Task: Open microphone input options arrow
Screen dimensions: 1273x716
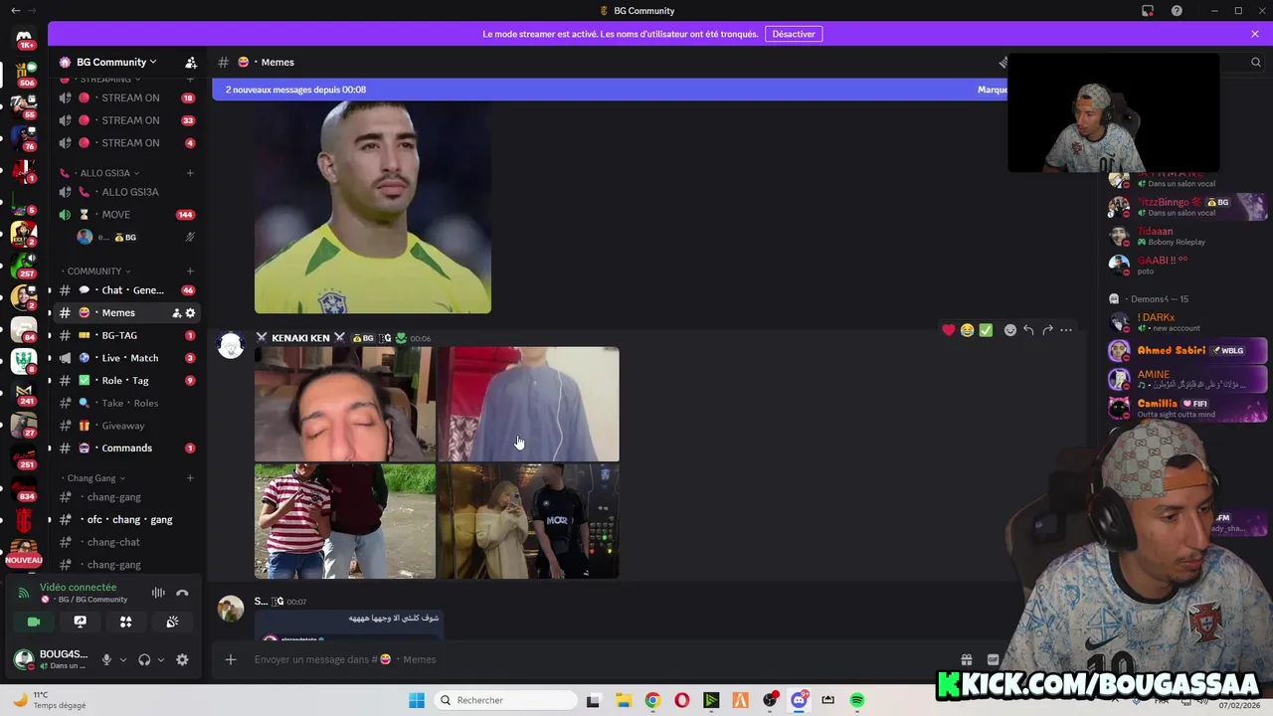Action: click(x=123, y=659)
